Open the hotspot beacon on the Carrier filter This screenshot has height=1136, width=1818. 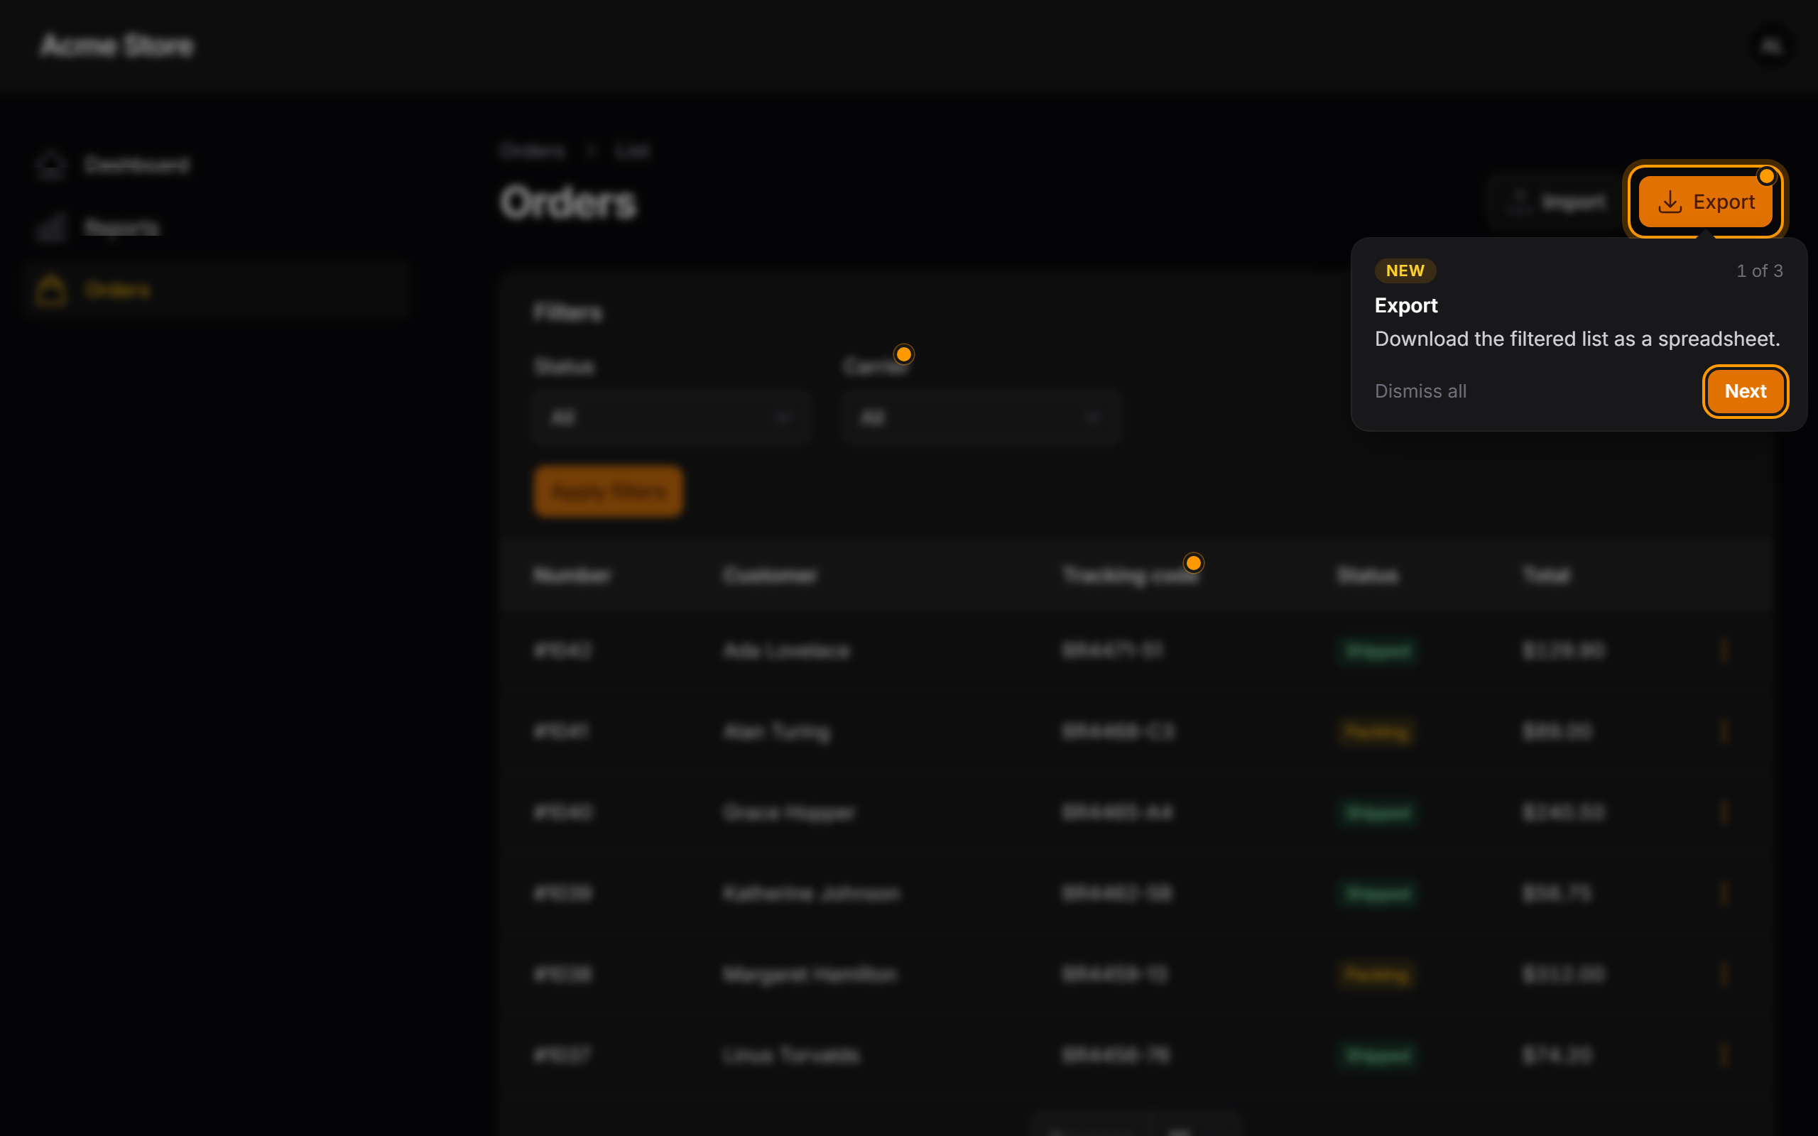(903, 354)
